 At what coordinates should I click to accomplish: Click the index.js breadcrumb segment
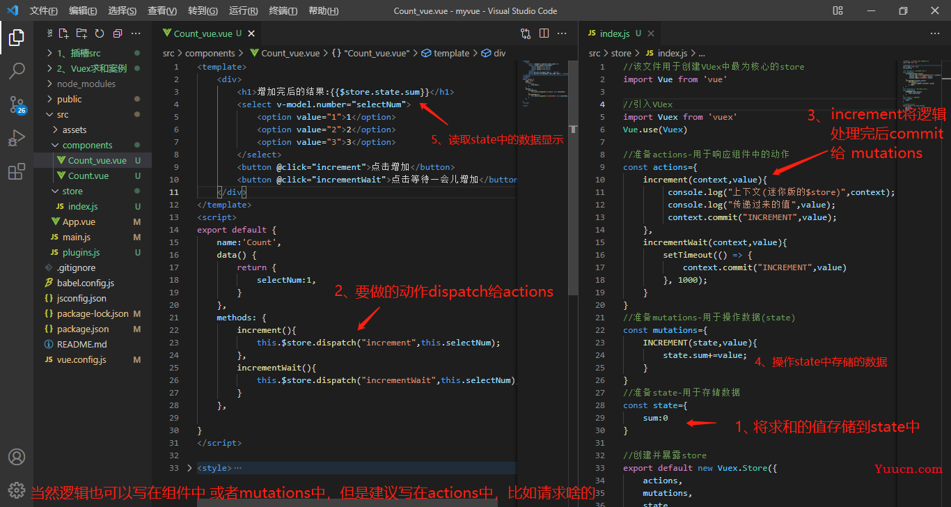[x=666, y=53]
